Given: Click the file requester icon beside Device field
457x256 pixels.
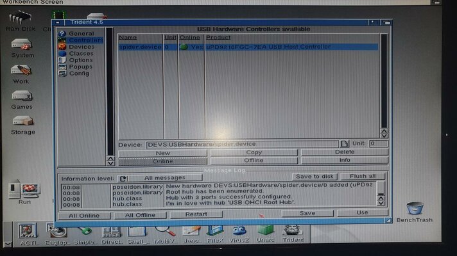Looking at the screenshot, I should pyautogui.click(x=344, y=144).
